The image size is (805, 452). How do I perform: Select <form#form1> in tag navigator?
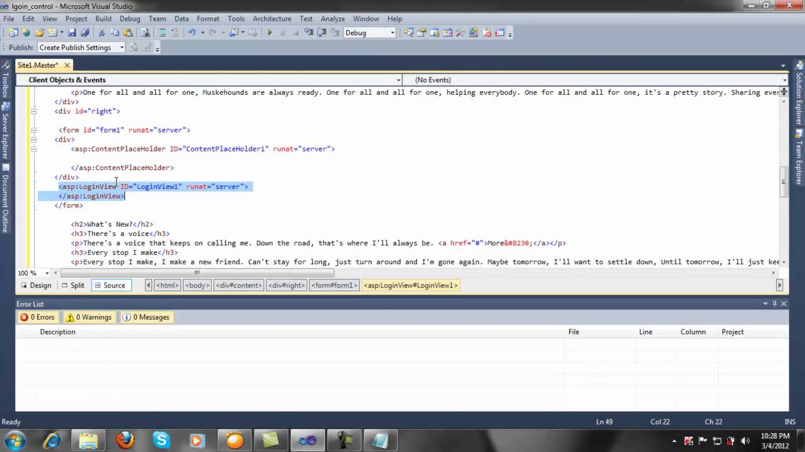334,285
